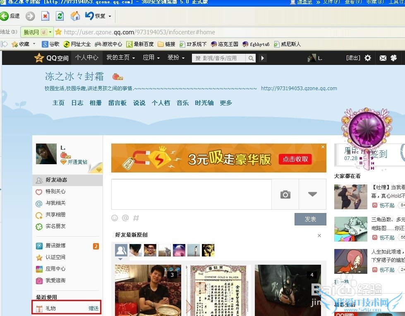405x316 pixels.
Task: Click the status text input box
Action: pyautogui.click(x=192, y=194)
